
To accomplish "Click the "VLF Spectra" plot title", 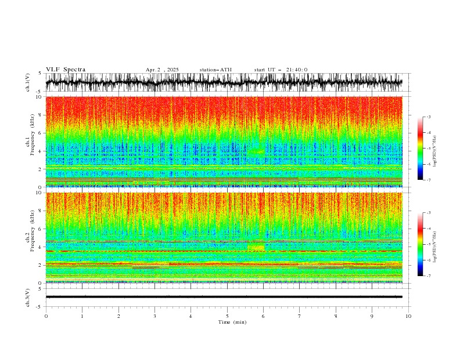I will 66,70.
